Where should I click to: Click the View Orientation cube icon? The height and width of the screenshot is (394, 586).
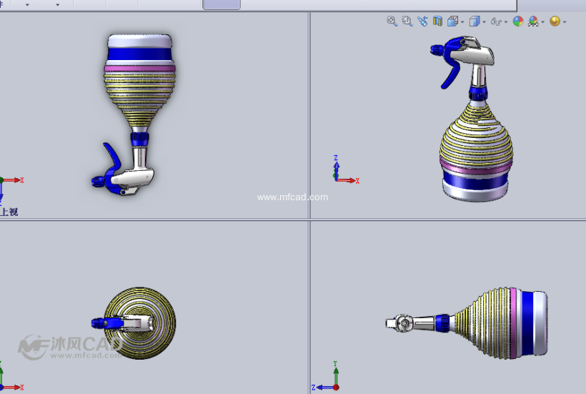click(452, 21)
